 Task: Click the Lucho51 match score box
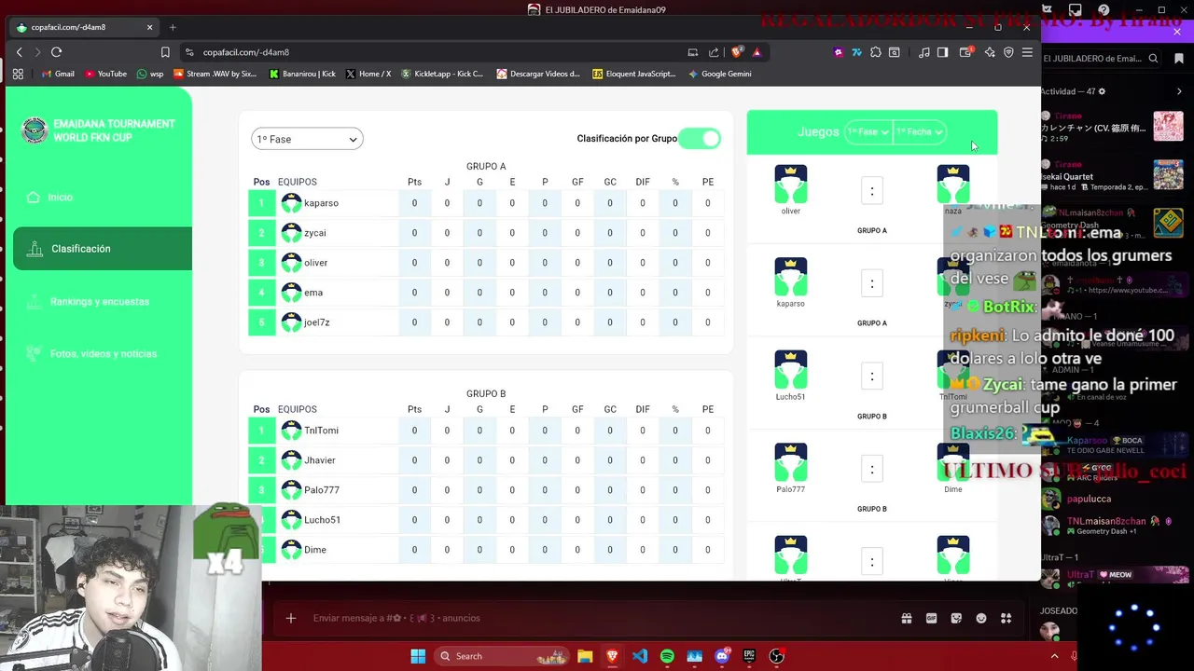[872, 377]
